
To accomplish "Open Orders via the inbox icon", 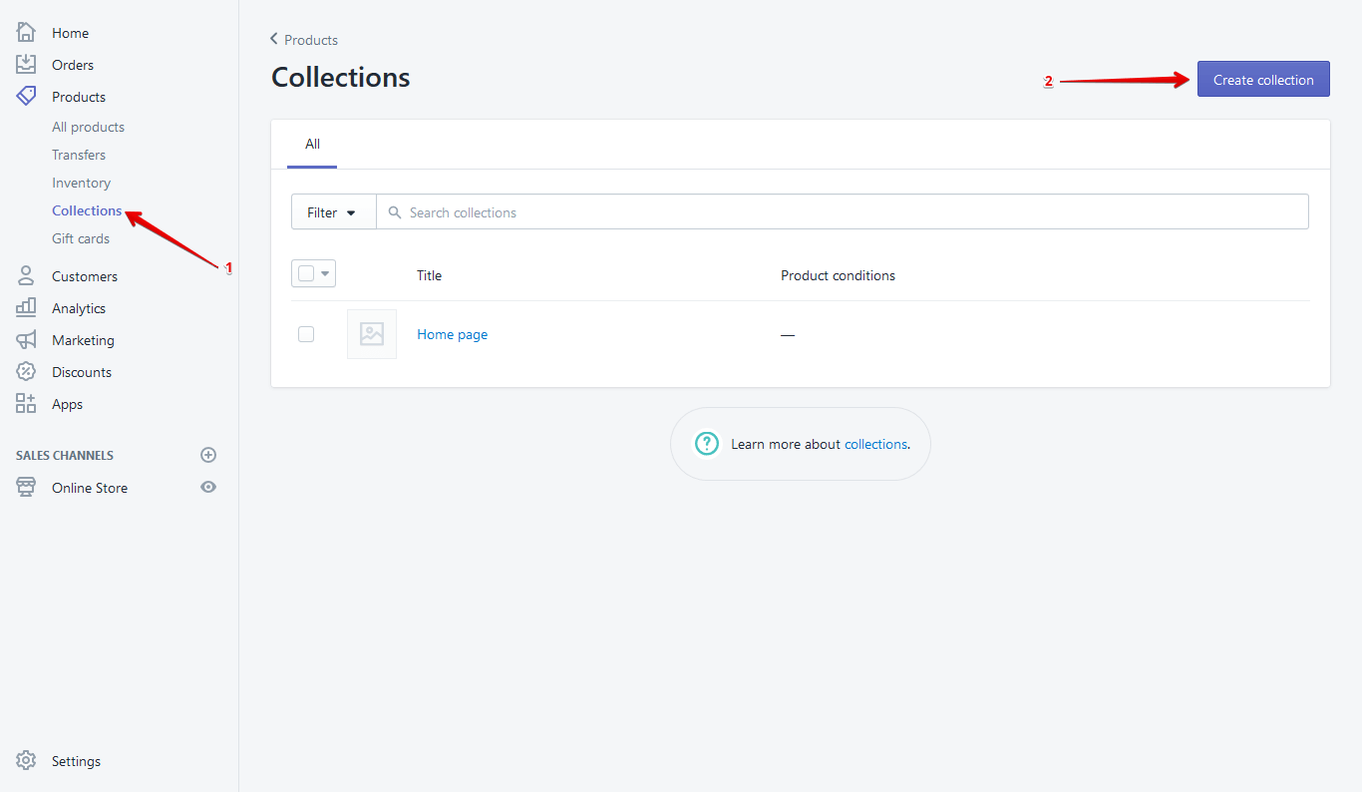I will pos(26,65).
